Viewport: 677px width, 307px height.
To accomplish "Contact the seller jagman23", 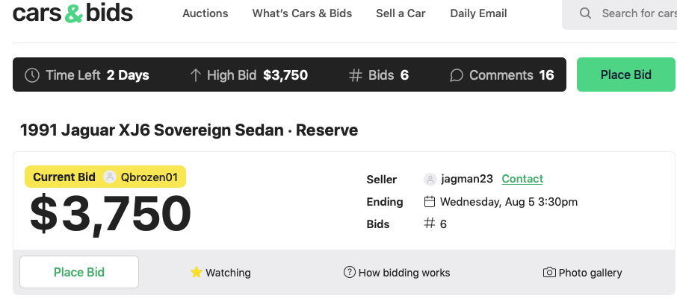I will point(522,179).
